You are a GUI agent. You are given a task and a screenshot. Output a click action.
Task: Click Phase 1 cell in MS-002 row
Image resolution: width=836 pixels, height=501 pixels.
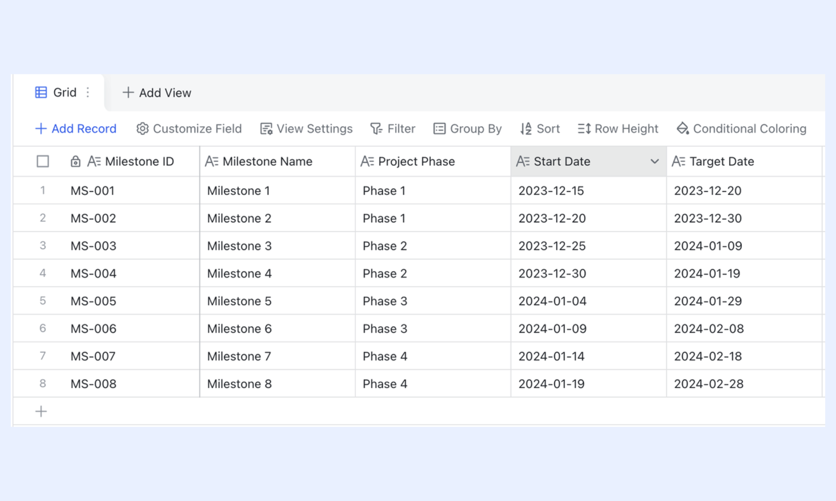433,218
